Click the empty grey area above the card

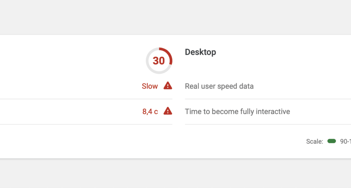click(x=175, y=17)
